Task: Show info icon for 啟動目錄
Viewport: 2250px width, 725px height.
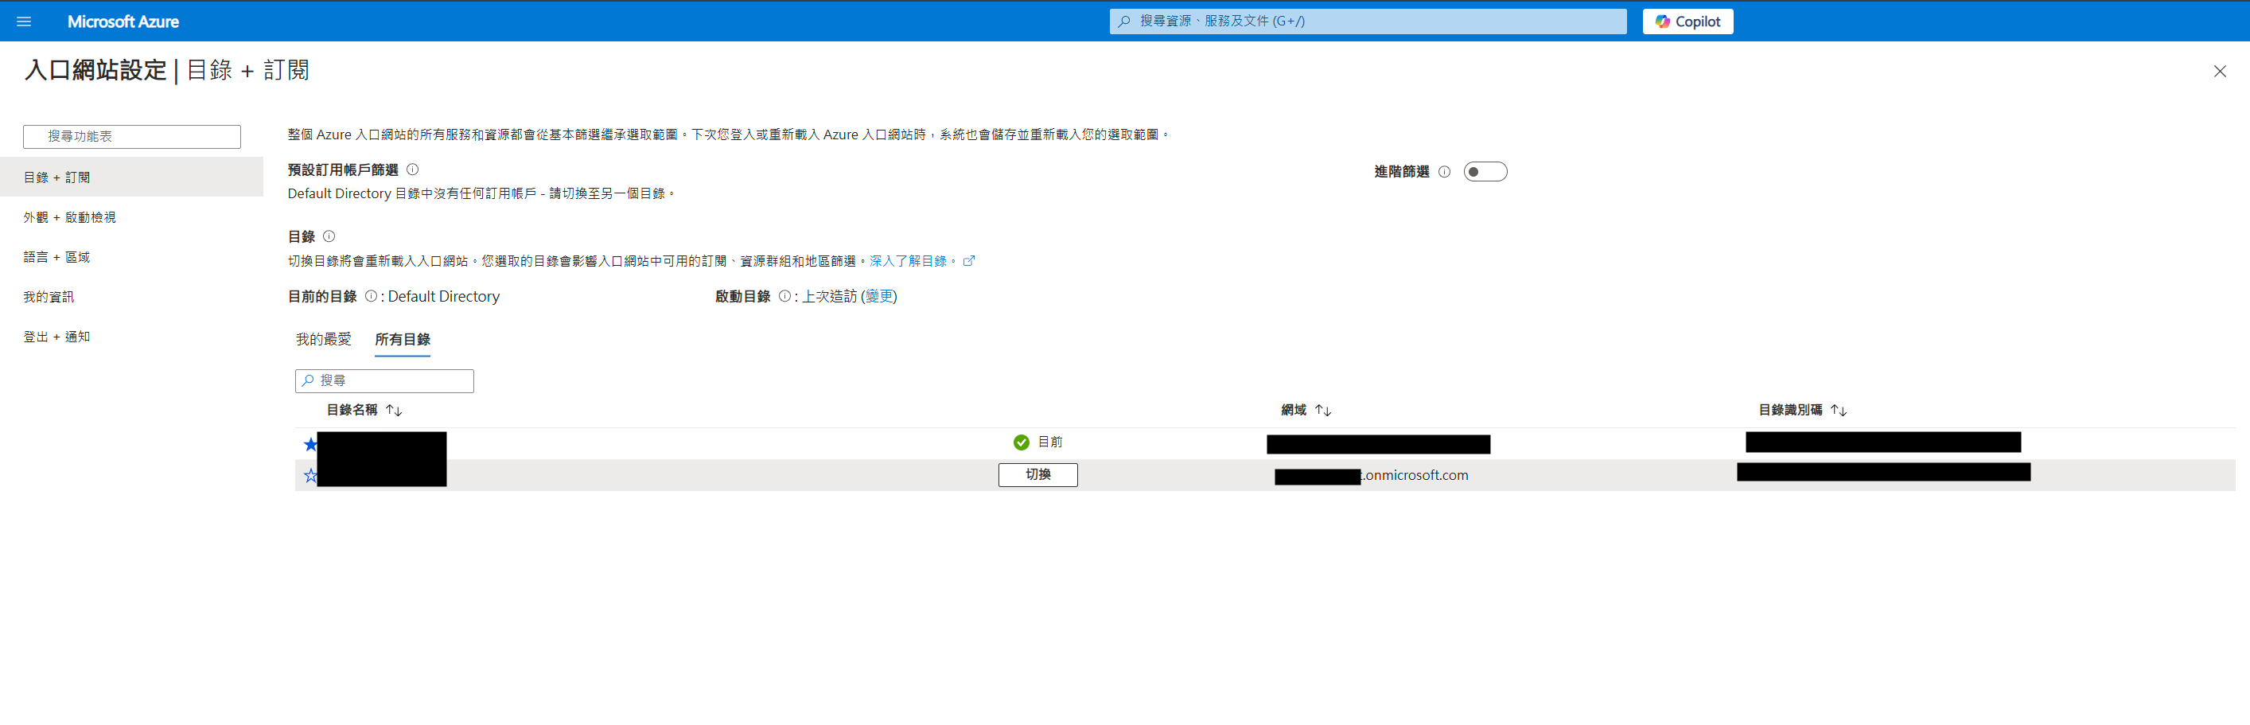Action: [784, 296]
